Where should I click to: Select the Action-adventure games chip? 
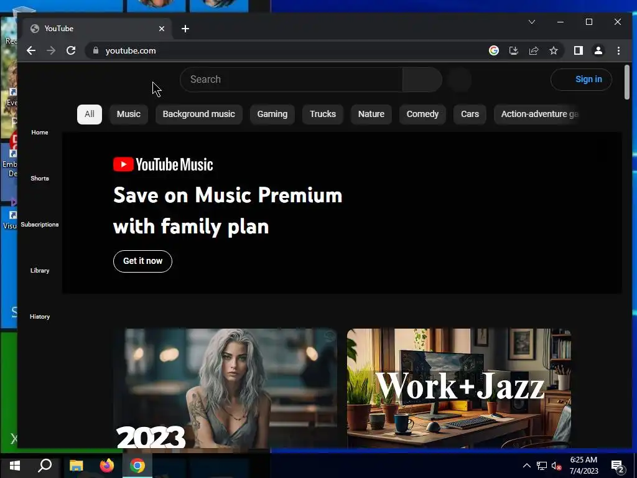click(x=537, y=115)
